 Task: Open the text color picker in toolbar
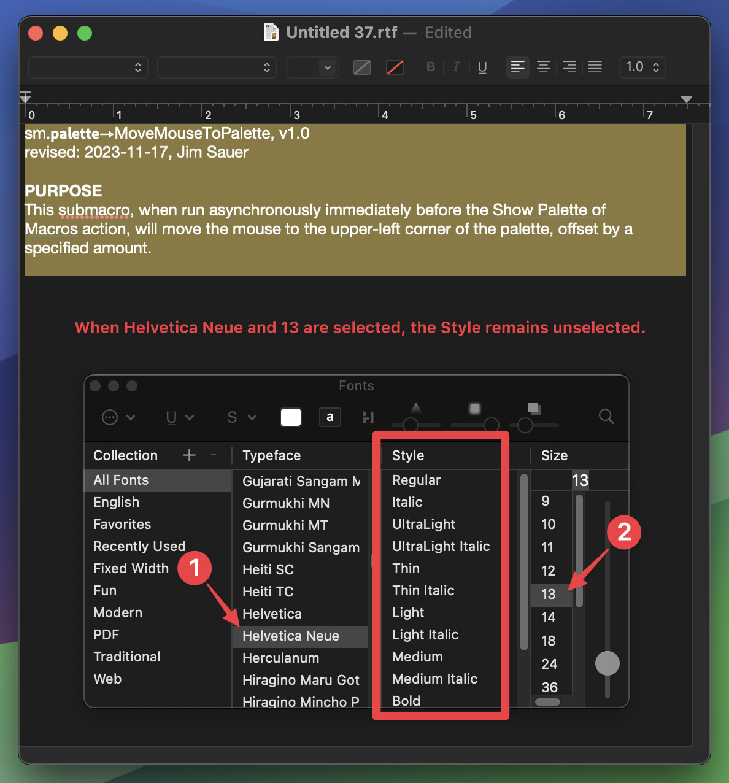pos(362,67)
